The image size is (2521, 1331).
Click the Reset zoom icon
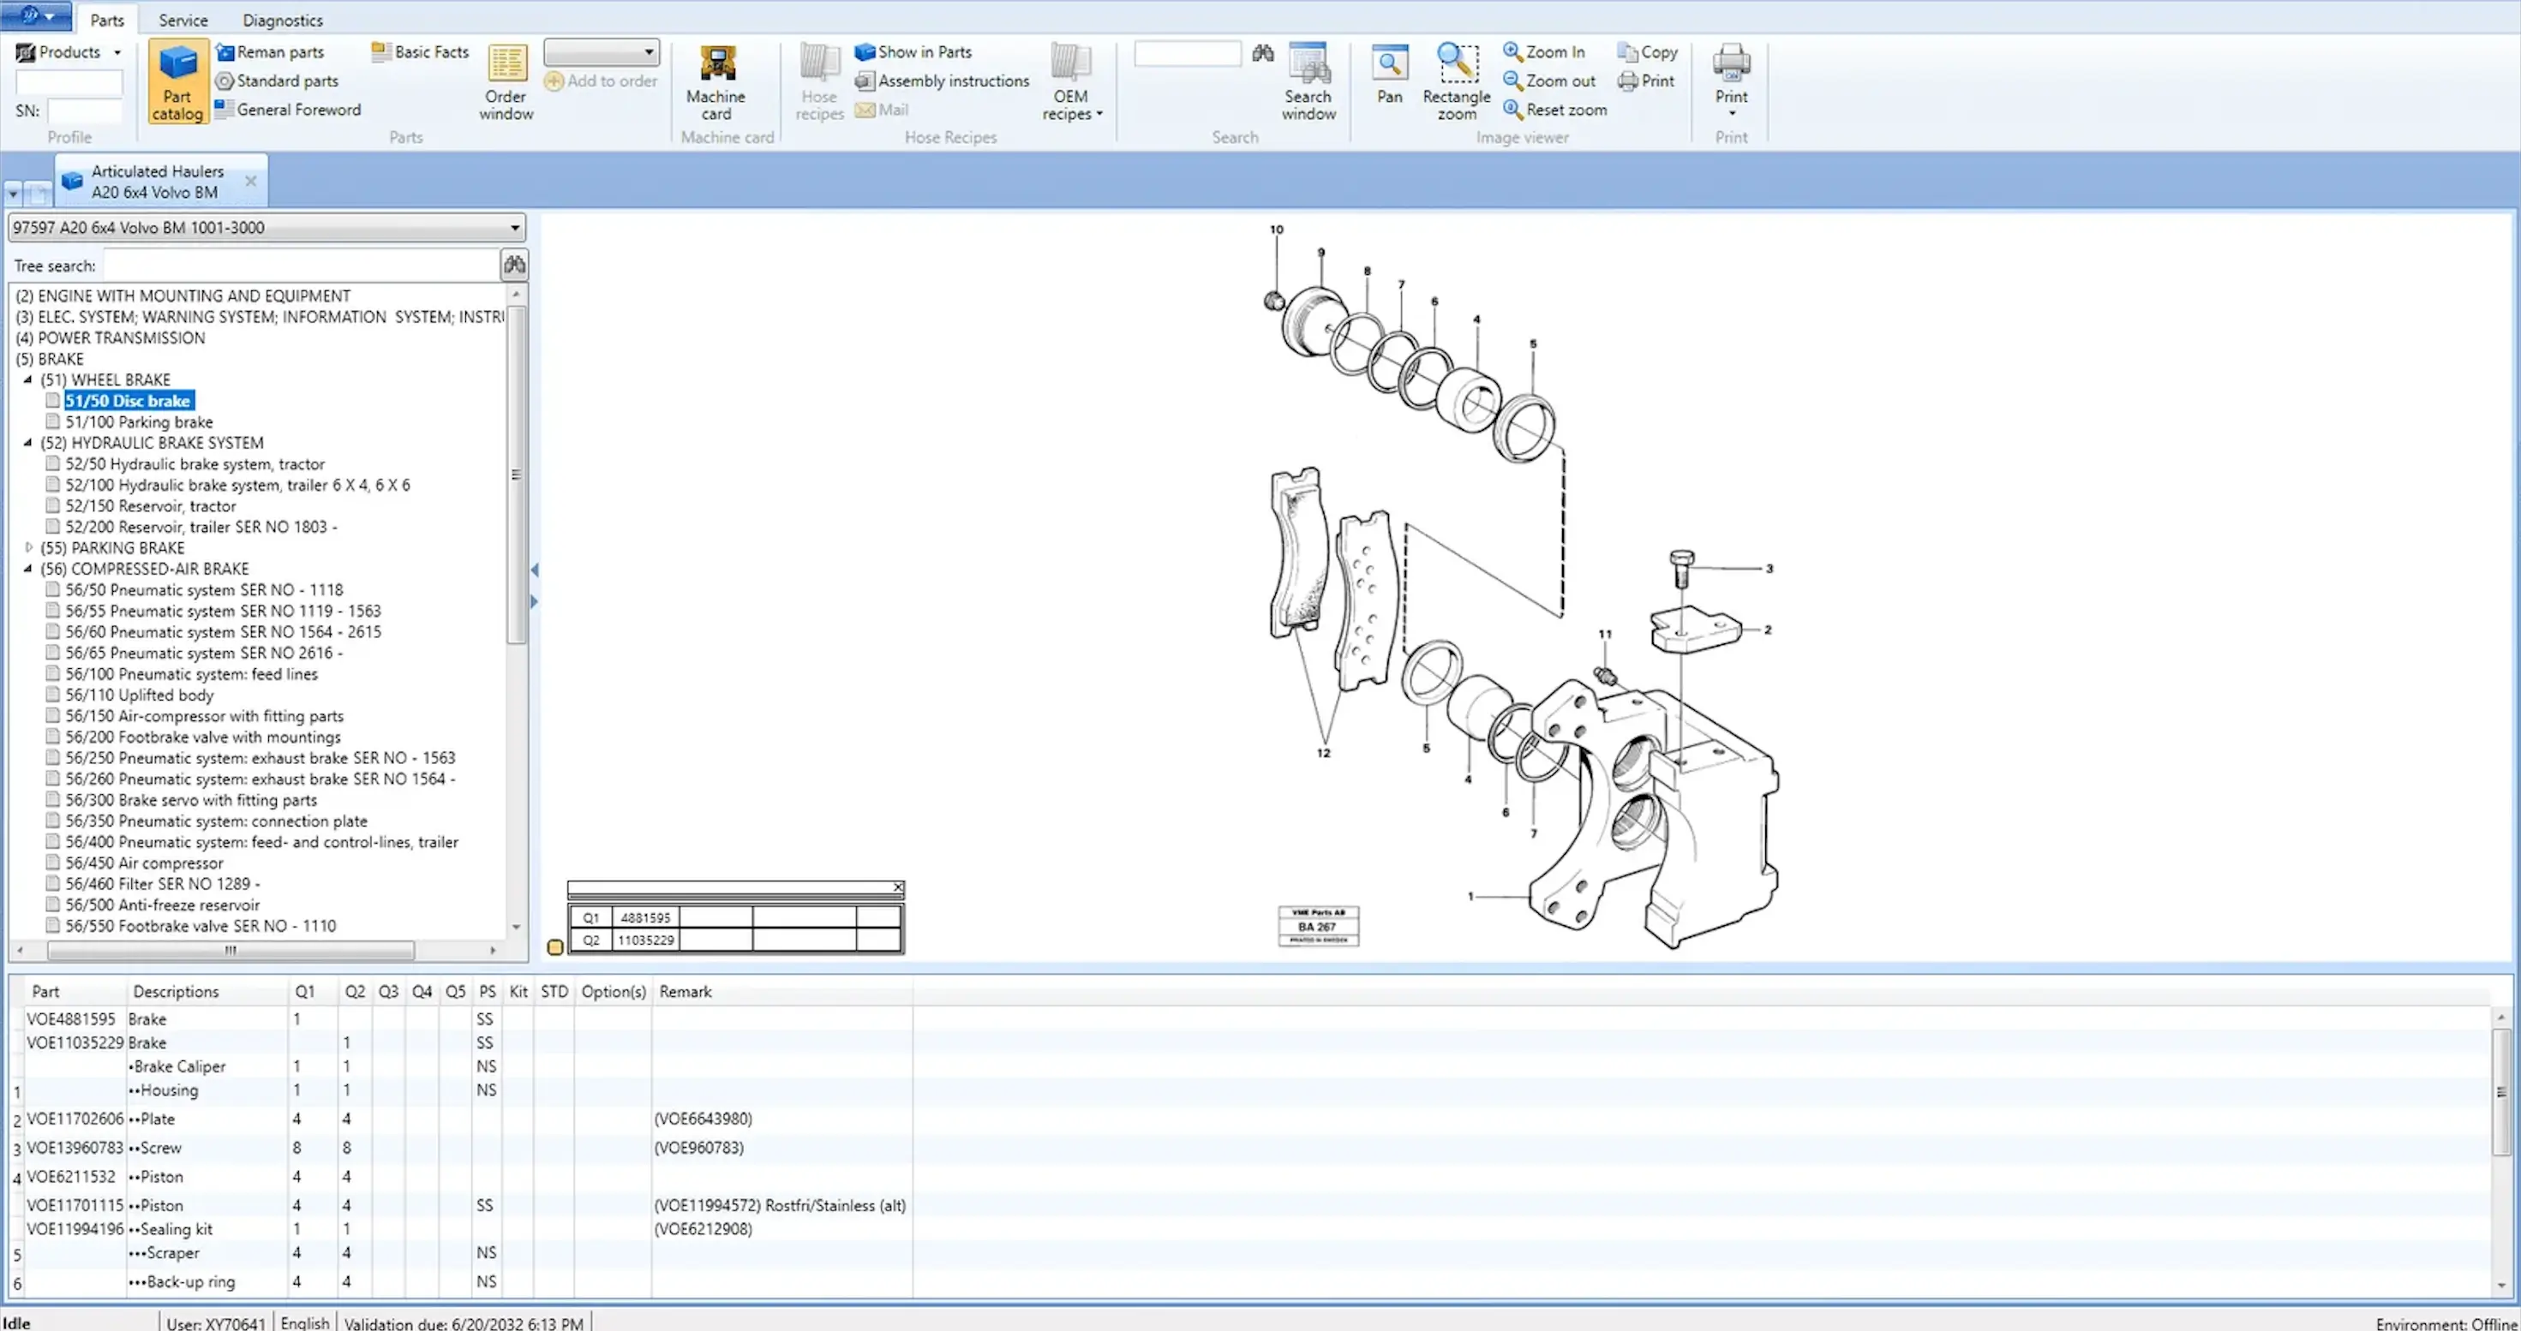click(1512, 110)
